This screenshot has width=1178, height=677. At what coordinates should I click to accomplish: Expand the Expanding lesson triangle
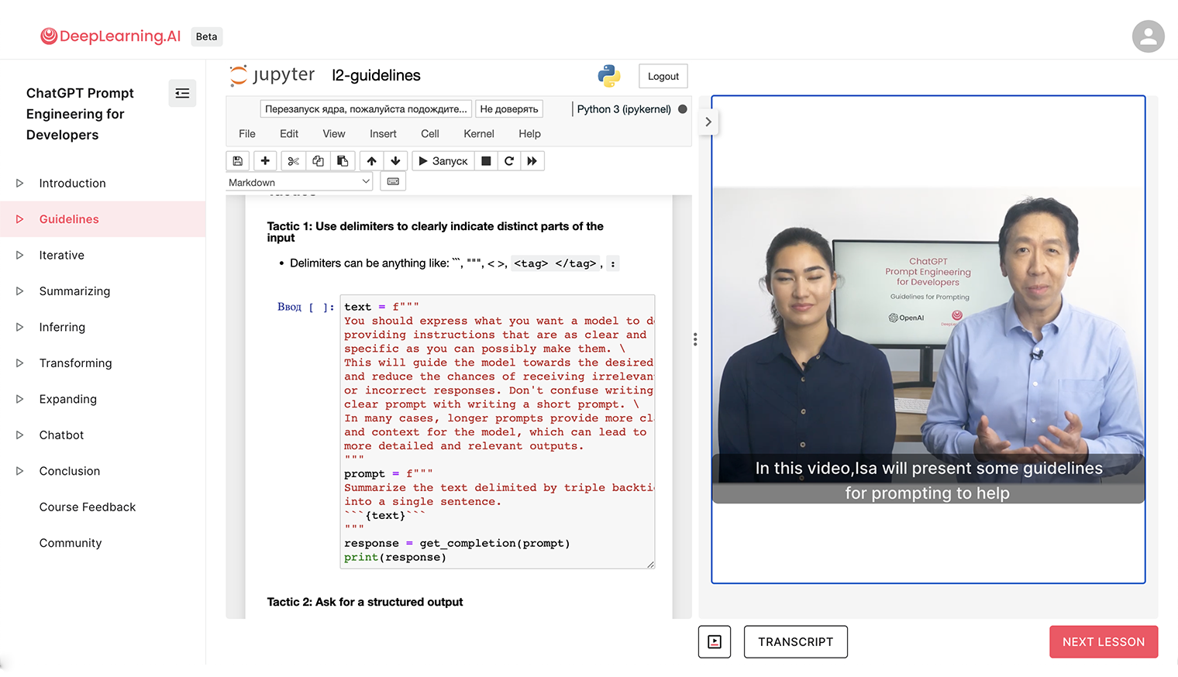(x=20, y=400)
